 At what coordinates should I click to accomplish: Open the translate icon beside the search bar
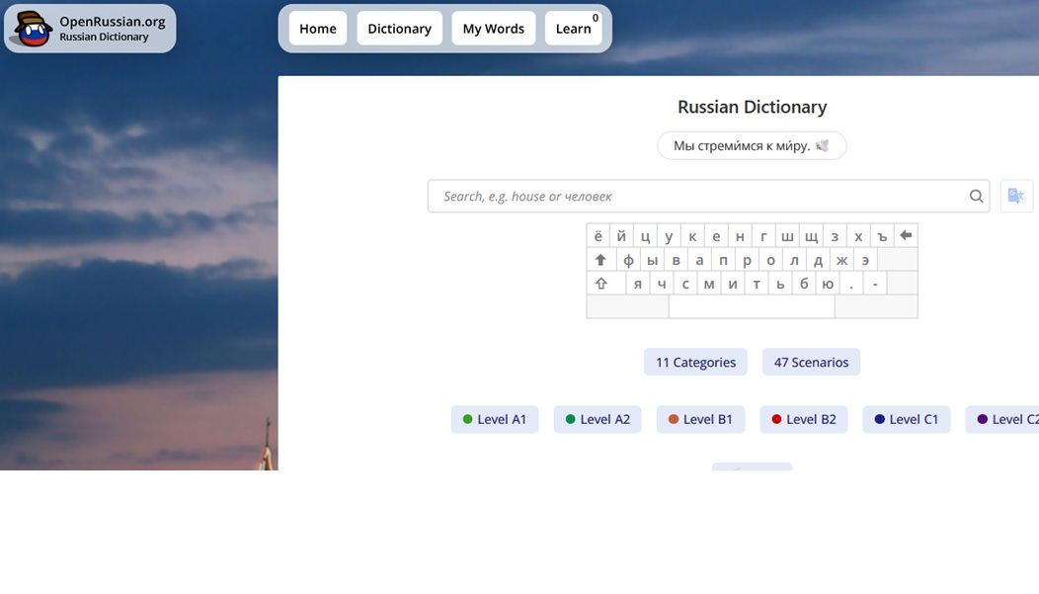[1016, 196]
